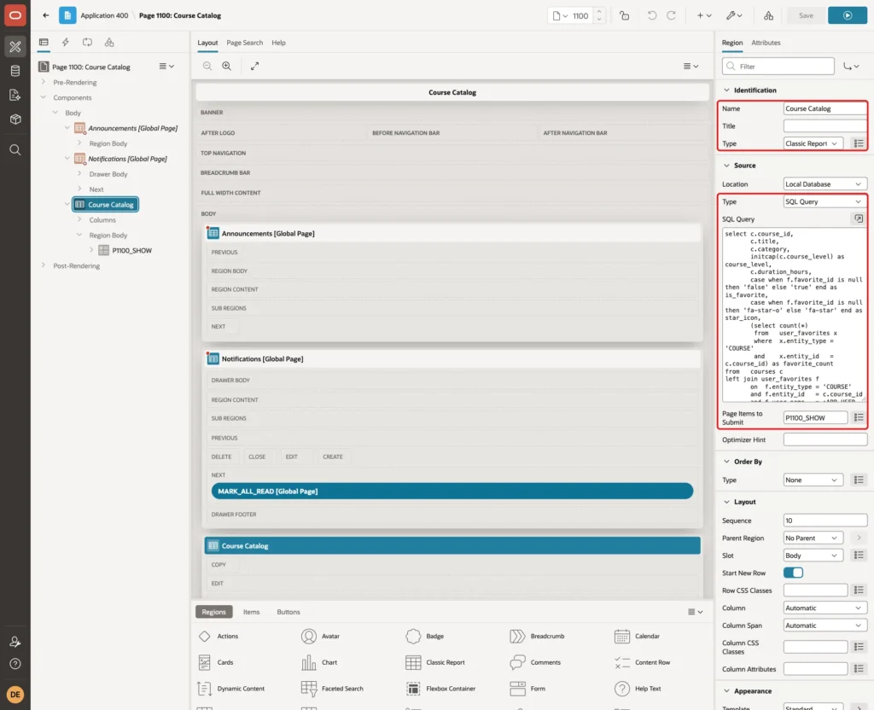Open the user DE avatar menu
Viewport: 874px width, 710px height.
pyautogui.click(x=15, y=695)
